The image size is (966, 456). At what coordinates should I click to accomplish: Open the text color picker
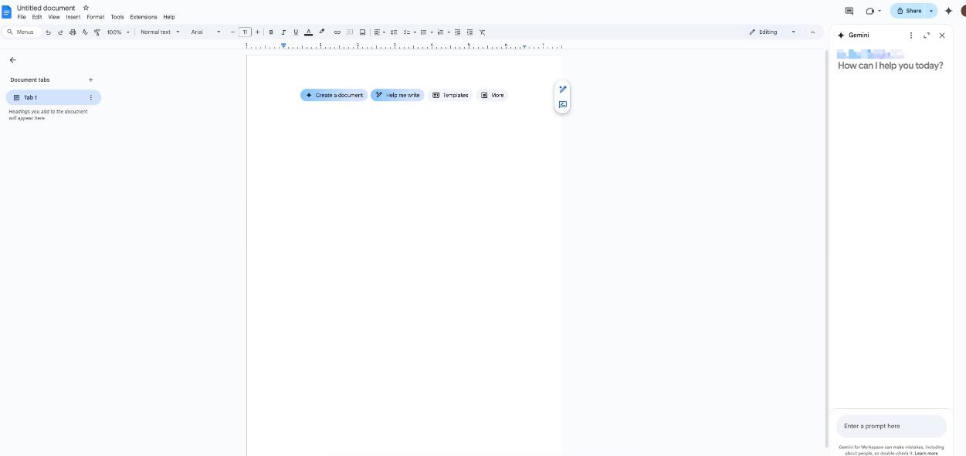point(309,32)
